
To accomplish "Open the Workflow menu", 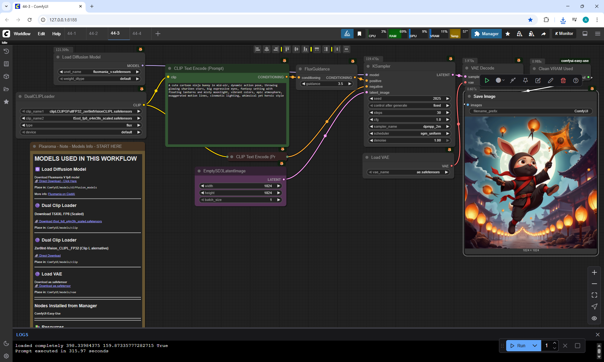I will [x=22, y=34].
